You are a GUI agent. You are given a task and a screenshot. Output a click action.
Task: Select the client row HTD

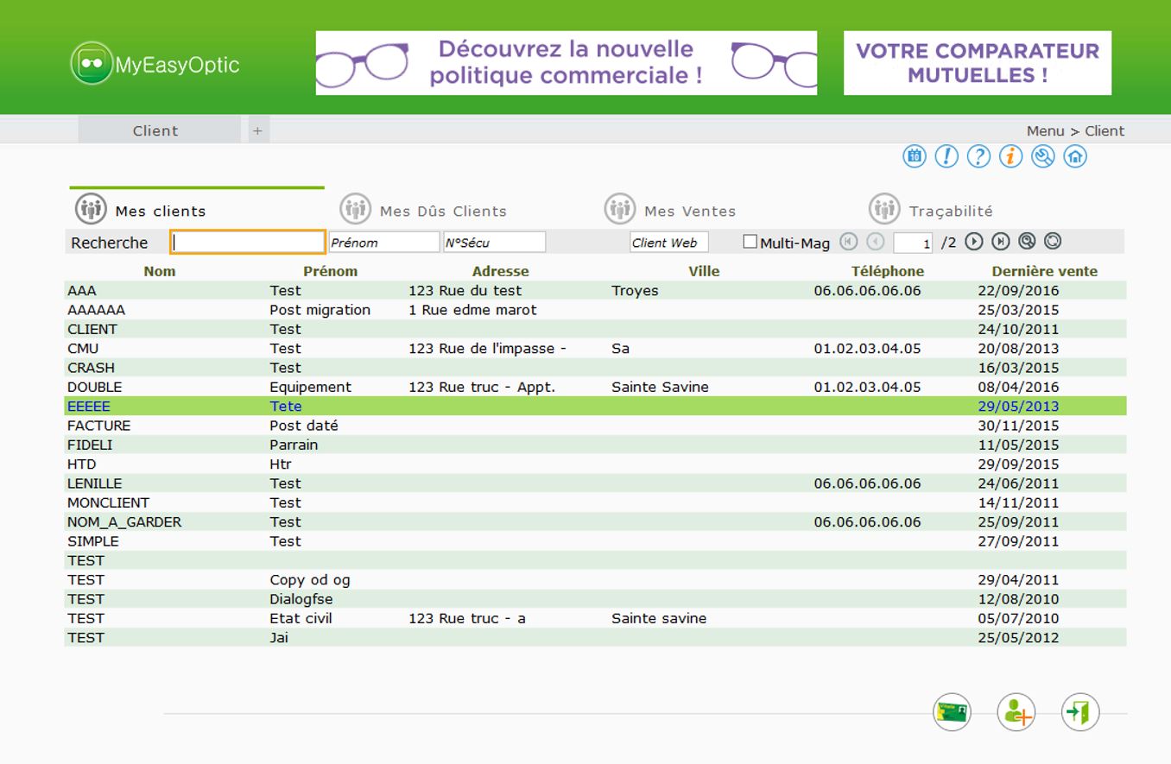pyautogui.click(x=595, y=464)
